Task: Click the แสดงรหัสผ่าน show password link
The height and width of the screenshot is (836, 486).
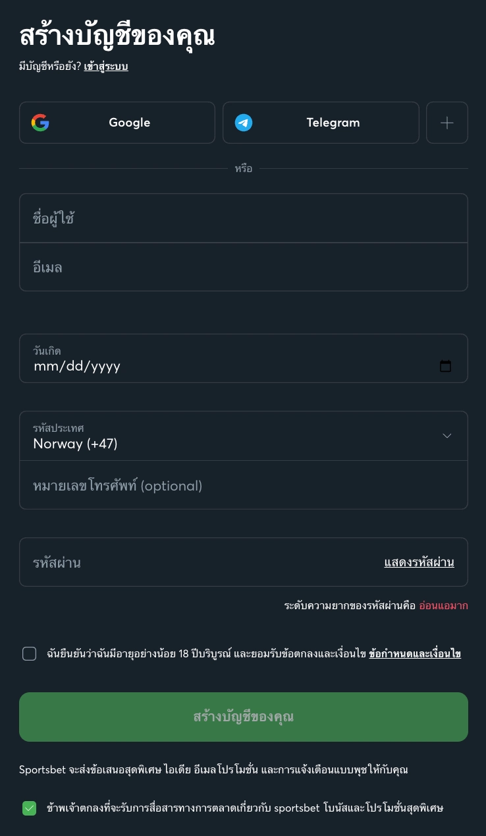Action: (x=419, y=562)
